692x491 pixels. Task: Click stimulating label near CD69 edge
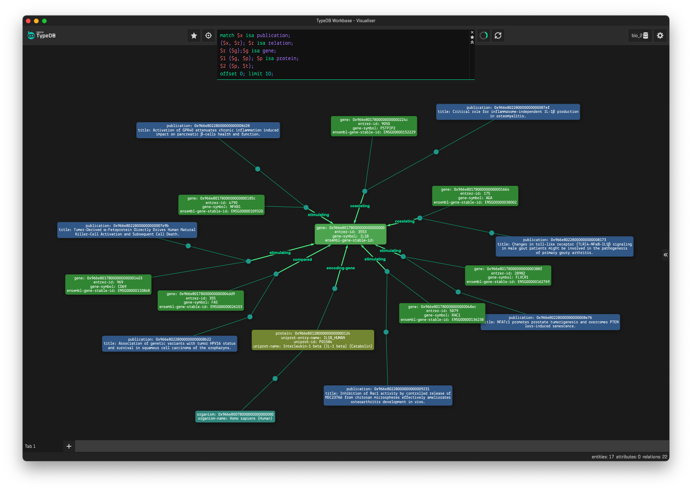(x=280, y=253)
